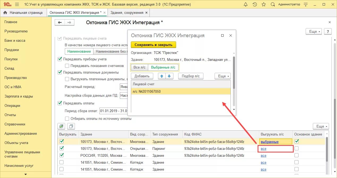The width and height of the screenshot is (337, 178).
Task: Toggle Передавать показания счетчиков checkbox
Action: pos(67,66)
